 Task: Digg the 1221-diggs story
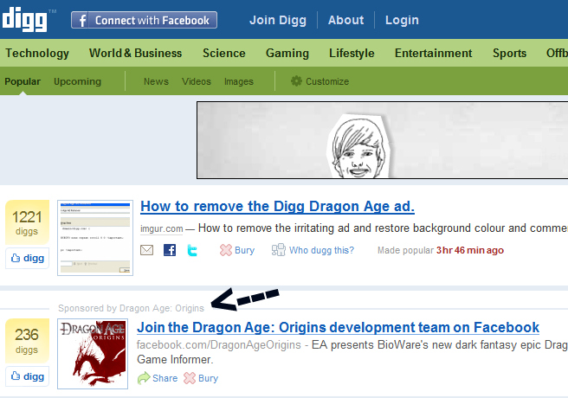pos(27,258)
